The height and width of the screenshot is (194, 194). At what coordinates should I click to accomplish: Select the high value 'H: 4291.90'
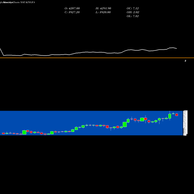(x=103, y=9)
